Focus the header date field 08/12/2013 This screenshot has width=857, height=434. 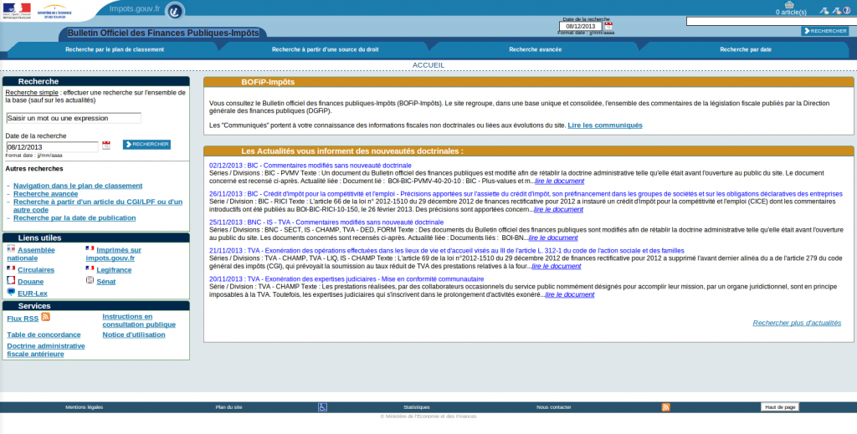point(581,26)
